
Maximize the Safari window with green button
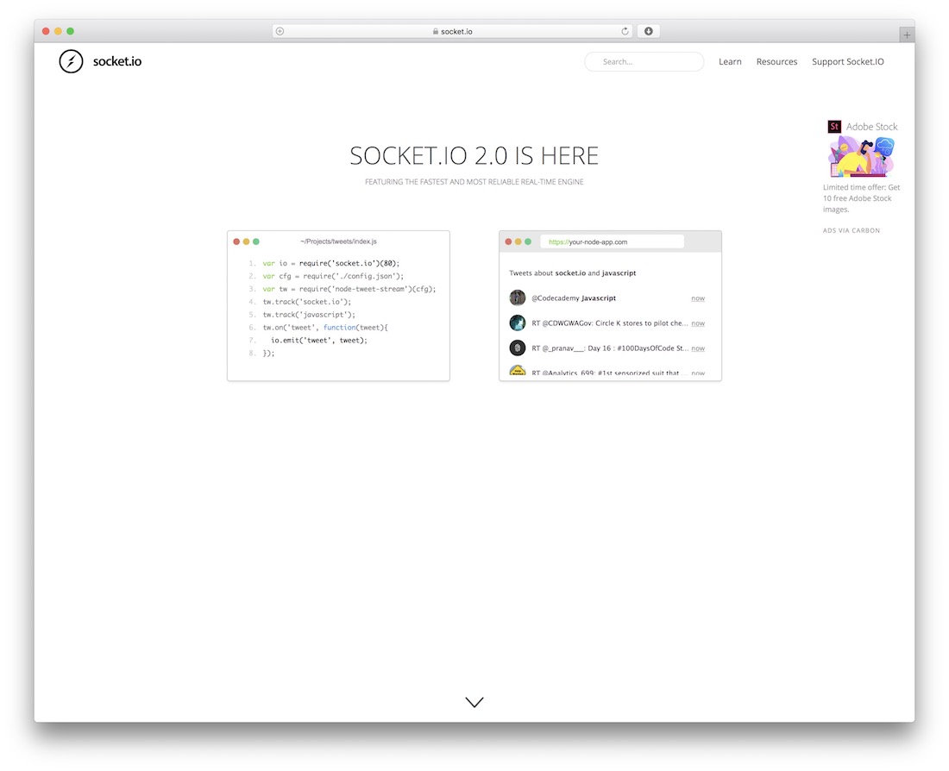70,31
